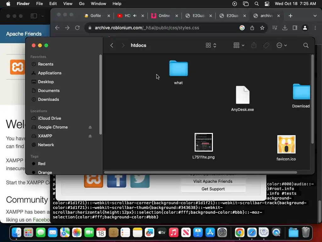Open the File menu
Screen dimensions: 322x242
39,4
